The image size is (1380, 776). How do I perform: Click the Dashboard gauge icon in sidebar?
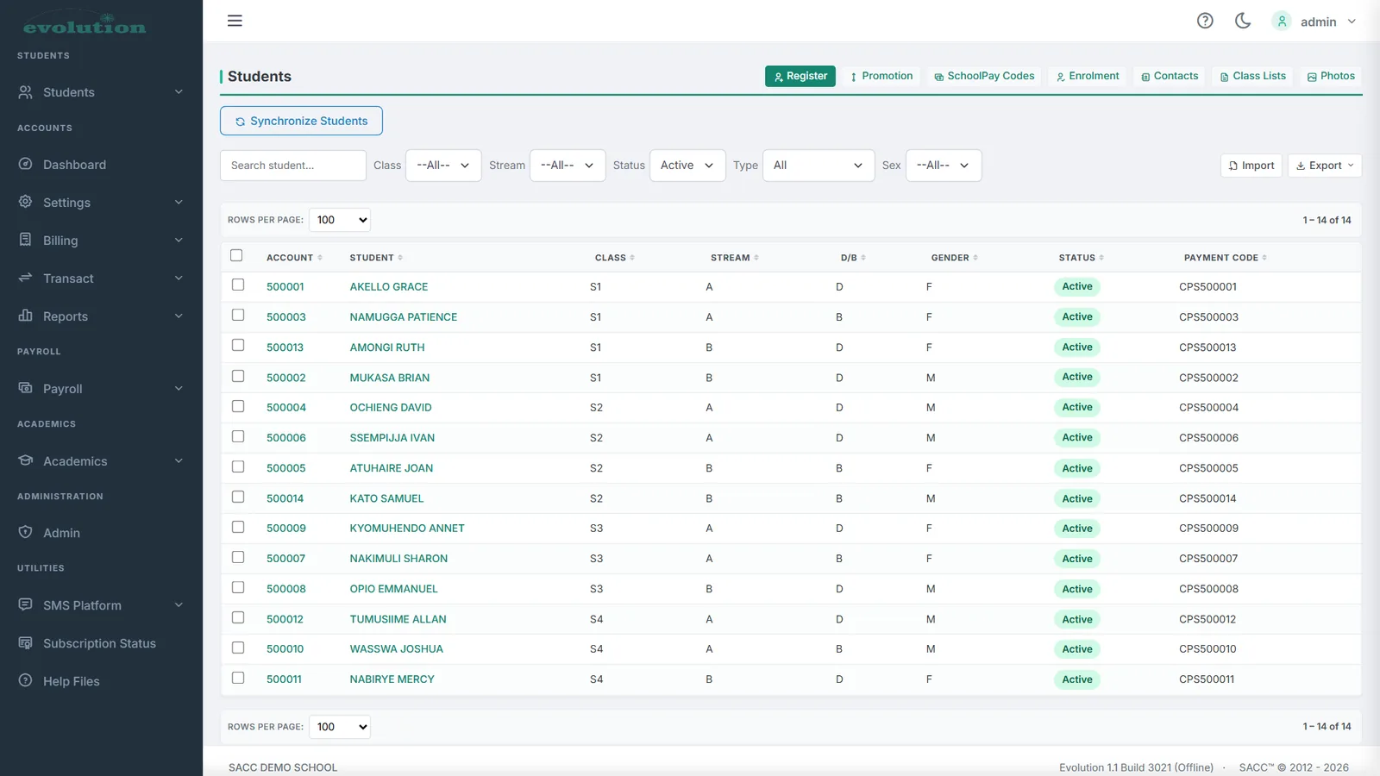click(26, 164)
